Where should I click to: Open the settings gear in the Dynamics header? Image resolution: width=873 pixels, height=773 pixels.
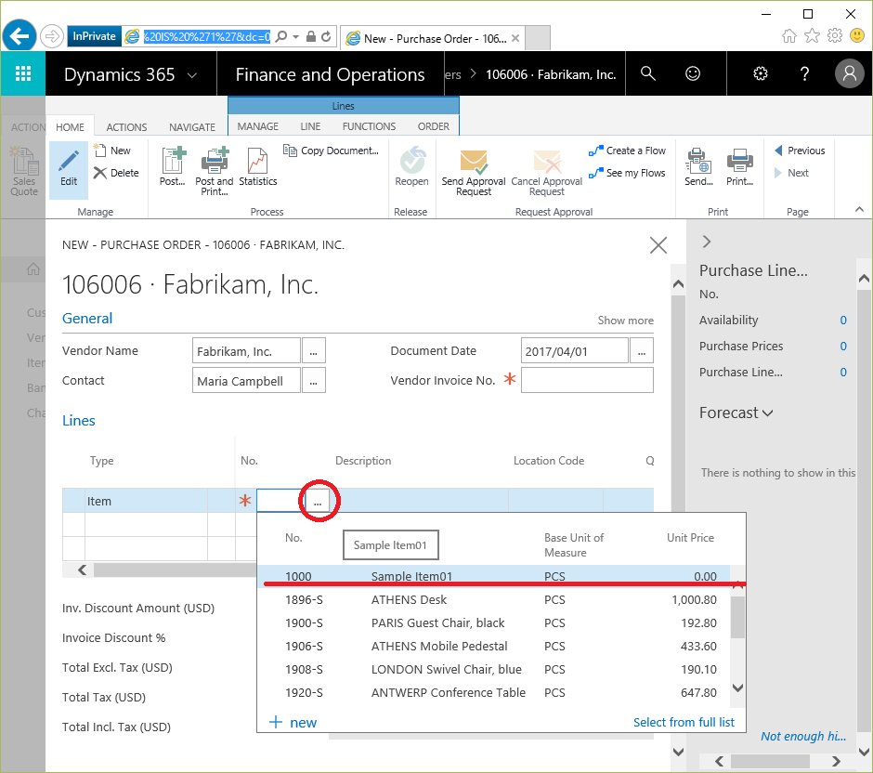point(760,73)
